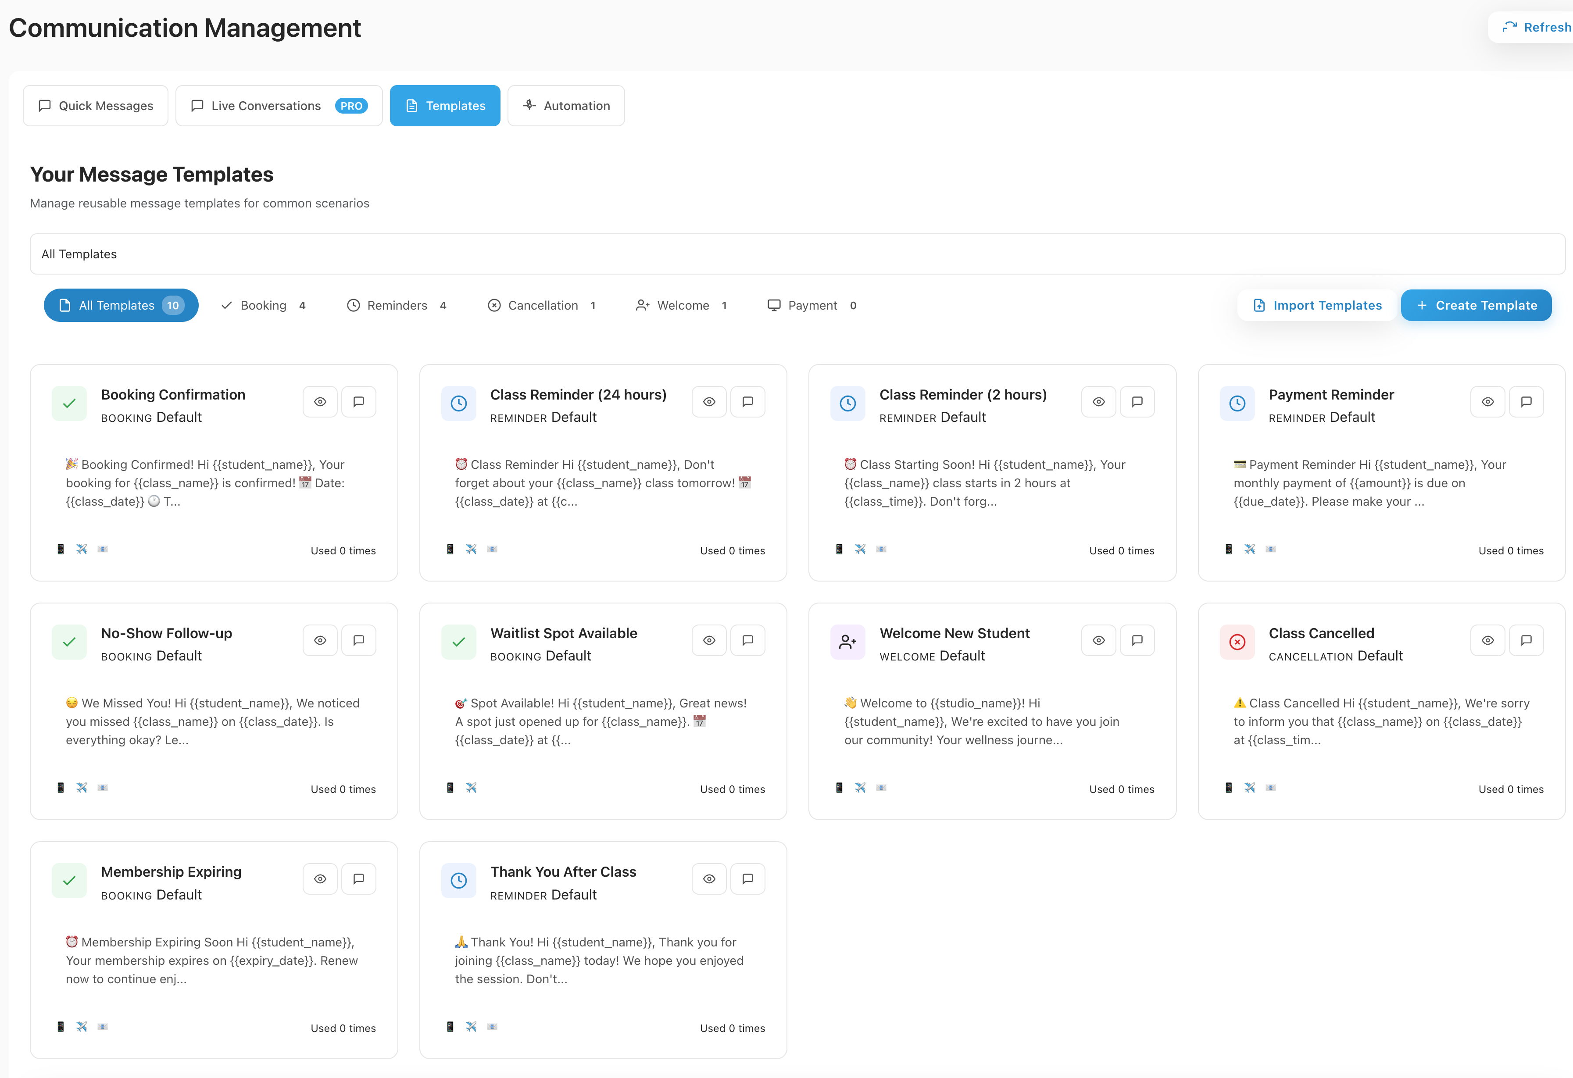Image resolution: width=1573 pixels, height=1078 pixels.
Task: Click clock icon on Thank You After Class
Action: pos(458,880)
